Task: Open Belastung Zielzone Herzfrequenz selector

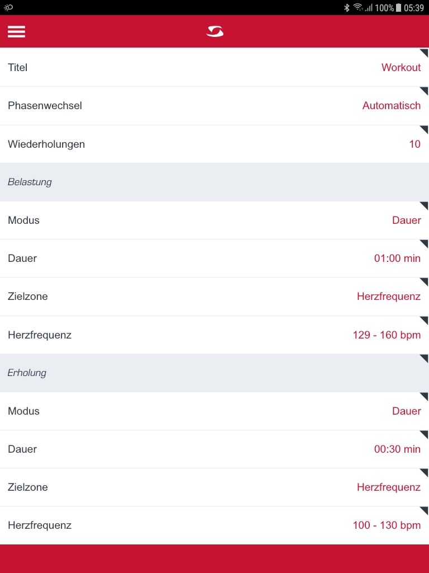Action: click(388, 297)
